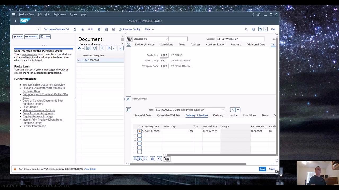Open the item GLOVE27 dropdown
Viewport: 339px width, 190px height.
point(223,110)
